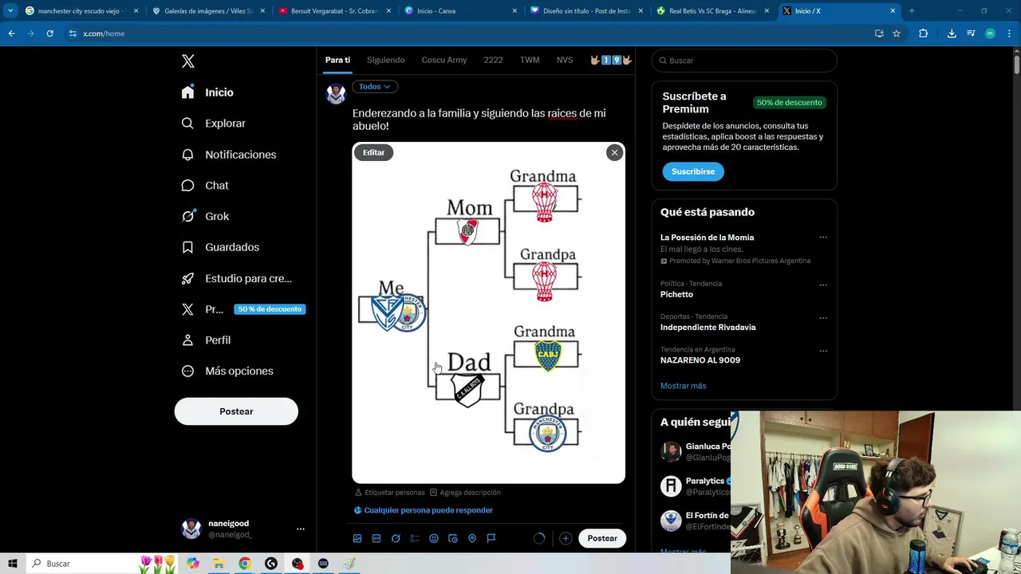Open more options for La Posesión de la Momia

point(823,238)
